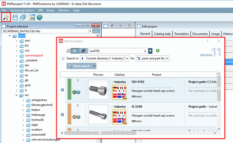Select the pneumatik folder
The width and height of the screenshot is (233, 143).
click(39, 135)
